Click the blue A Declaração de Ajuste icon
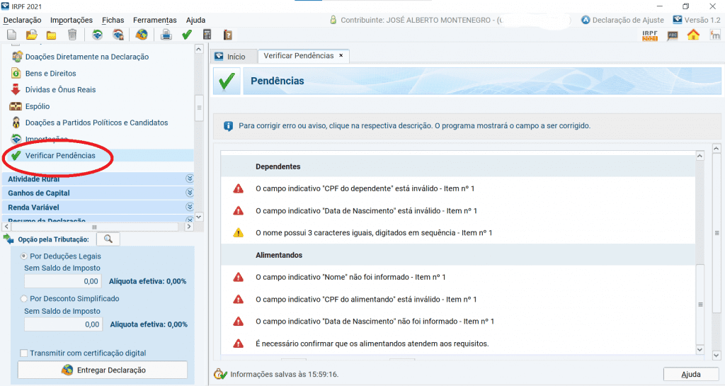725x386 pixels. (586, 20)
